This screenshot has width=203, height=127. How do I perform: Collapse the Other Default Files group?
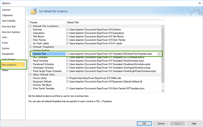click(30, 75)
